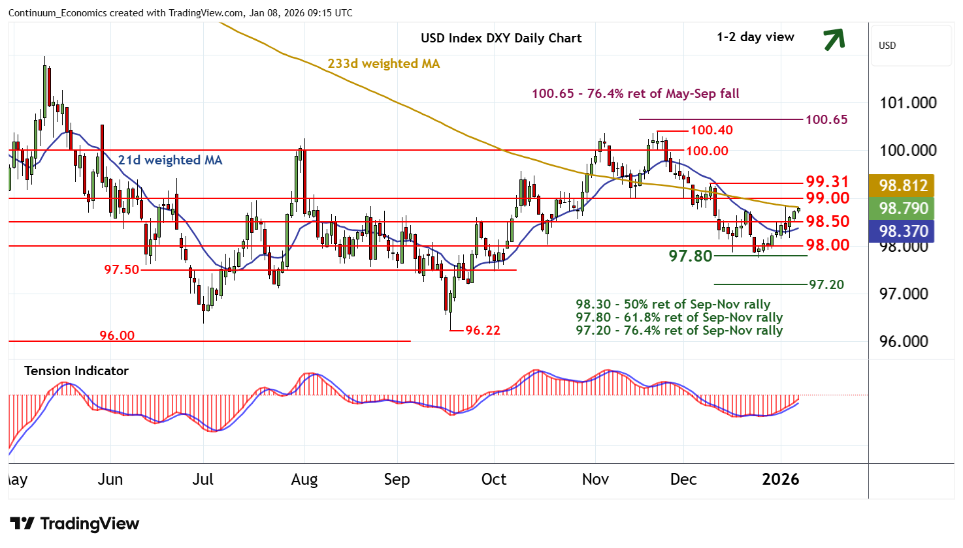Click the gold 98.812 price tag
Screen dimensions: 963x548
903,185
